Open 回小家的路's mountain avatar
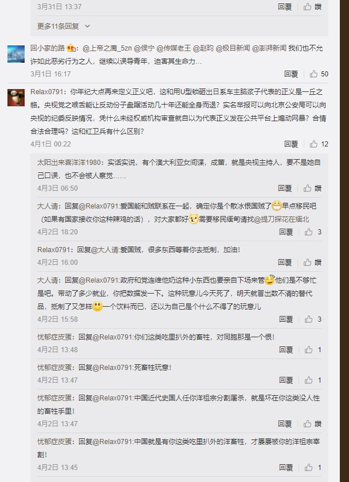 click(x=16, y=54)
